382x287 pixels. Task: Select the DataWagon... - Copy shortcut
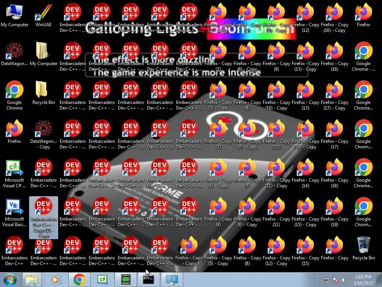[43, 135]
